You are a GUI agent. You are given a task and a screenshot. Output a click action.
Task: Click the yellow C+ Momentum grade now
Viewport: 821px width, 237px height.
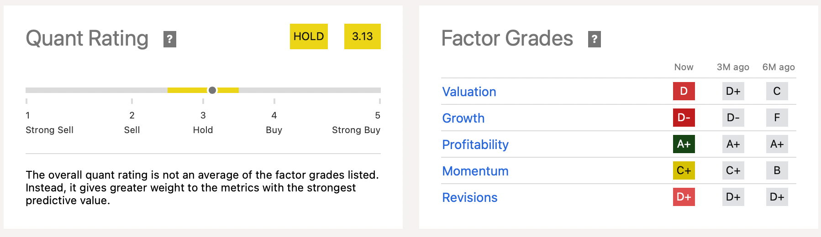(684, 170)
